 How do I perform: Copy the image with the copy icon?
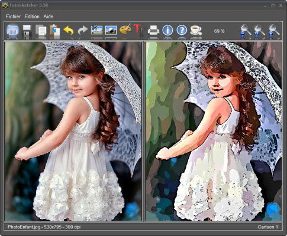click(x=41, y=31)
